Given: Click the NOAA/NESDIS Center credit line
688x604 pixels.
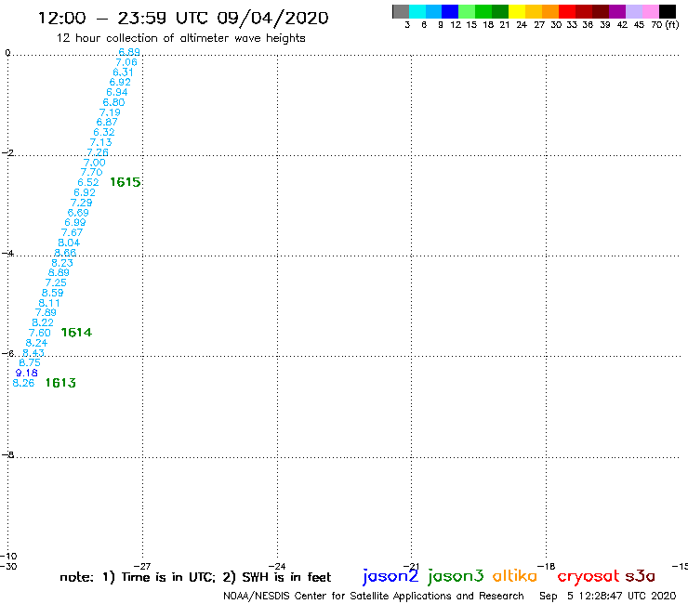Looking at the screenshot, I should [374, 597].
